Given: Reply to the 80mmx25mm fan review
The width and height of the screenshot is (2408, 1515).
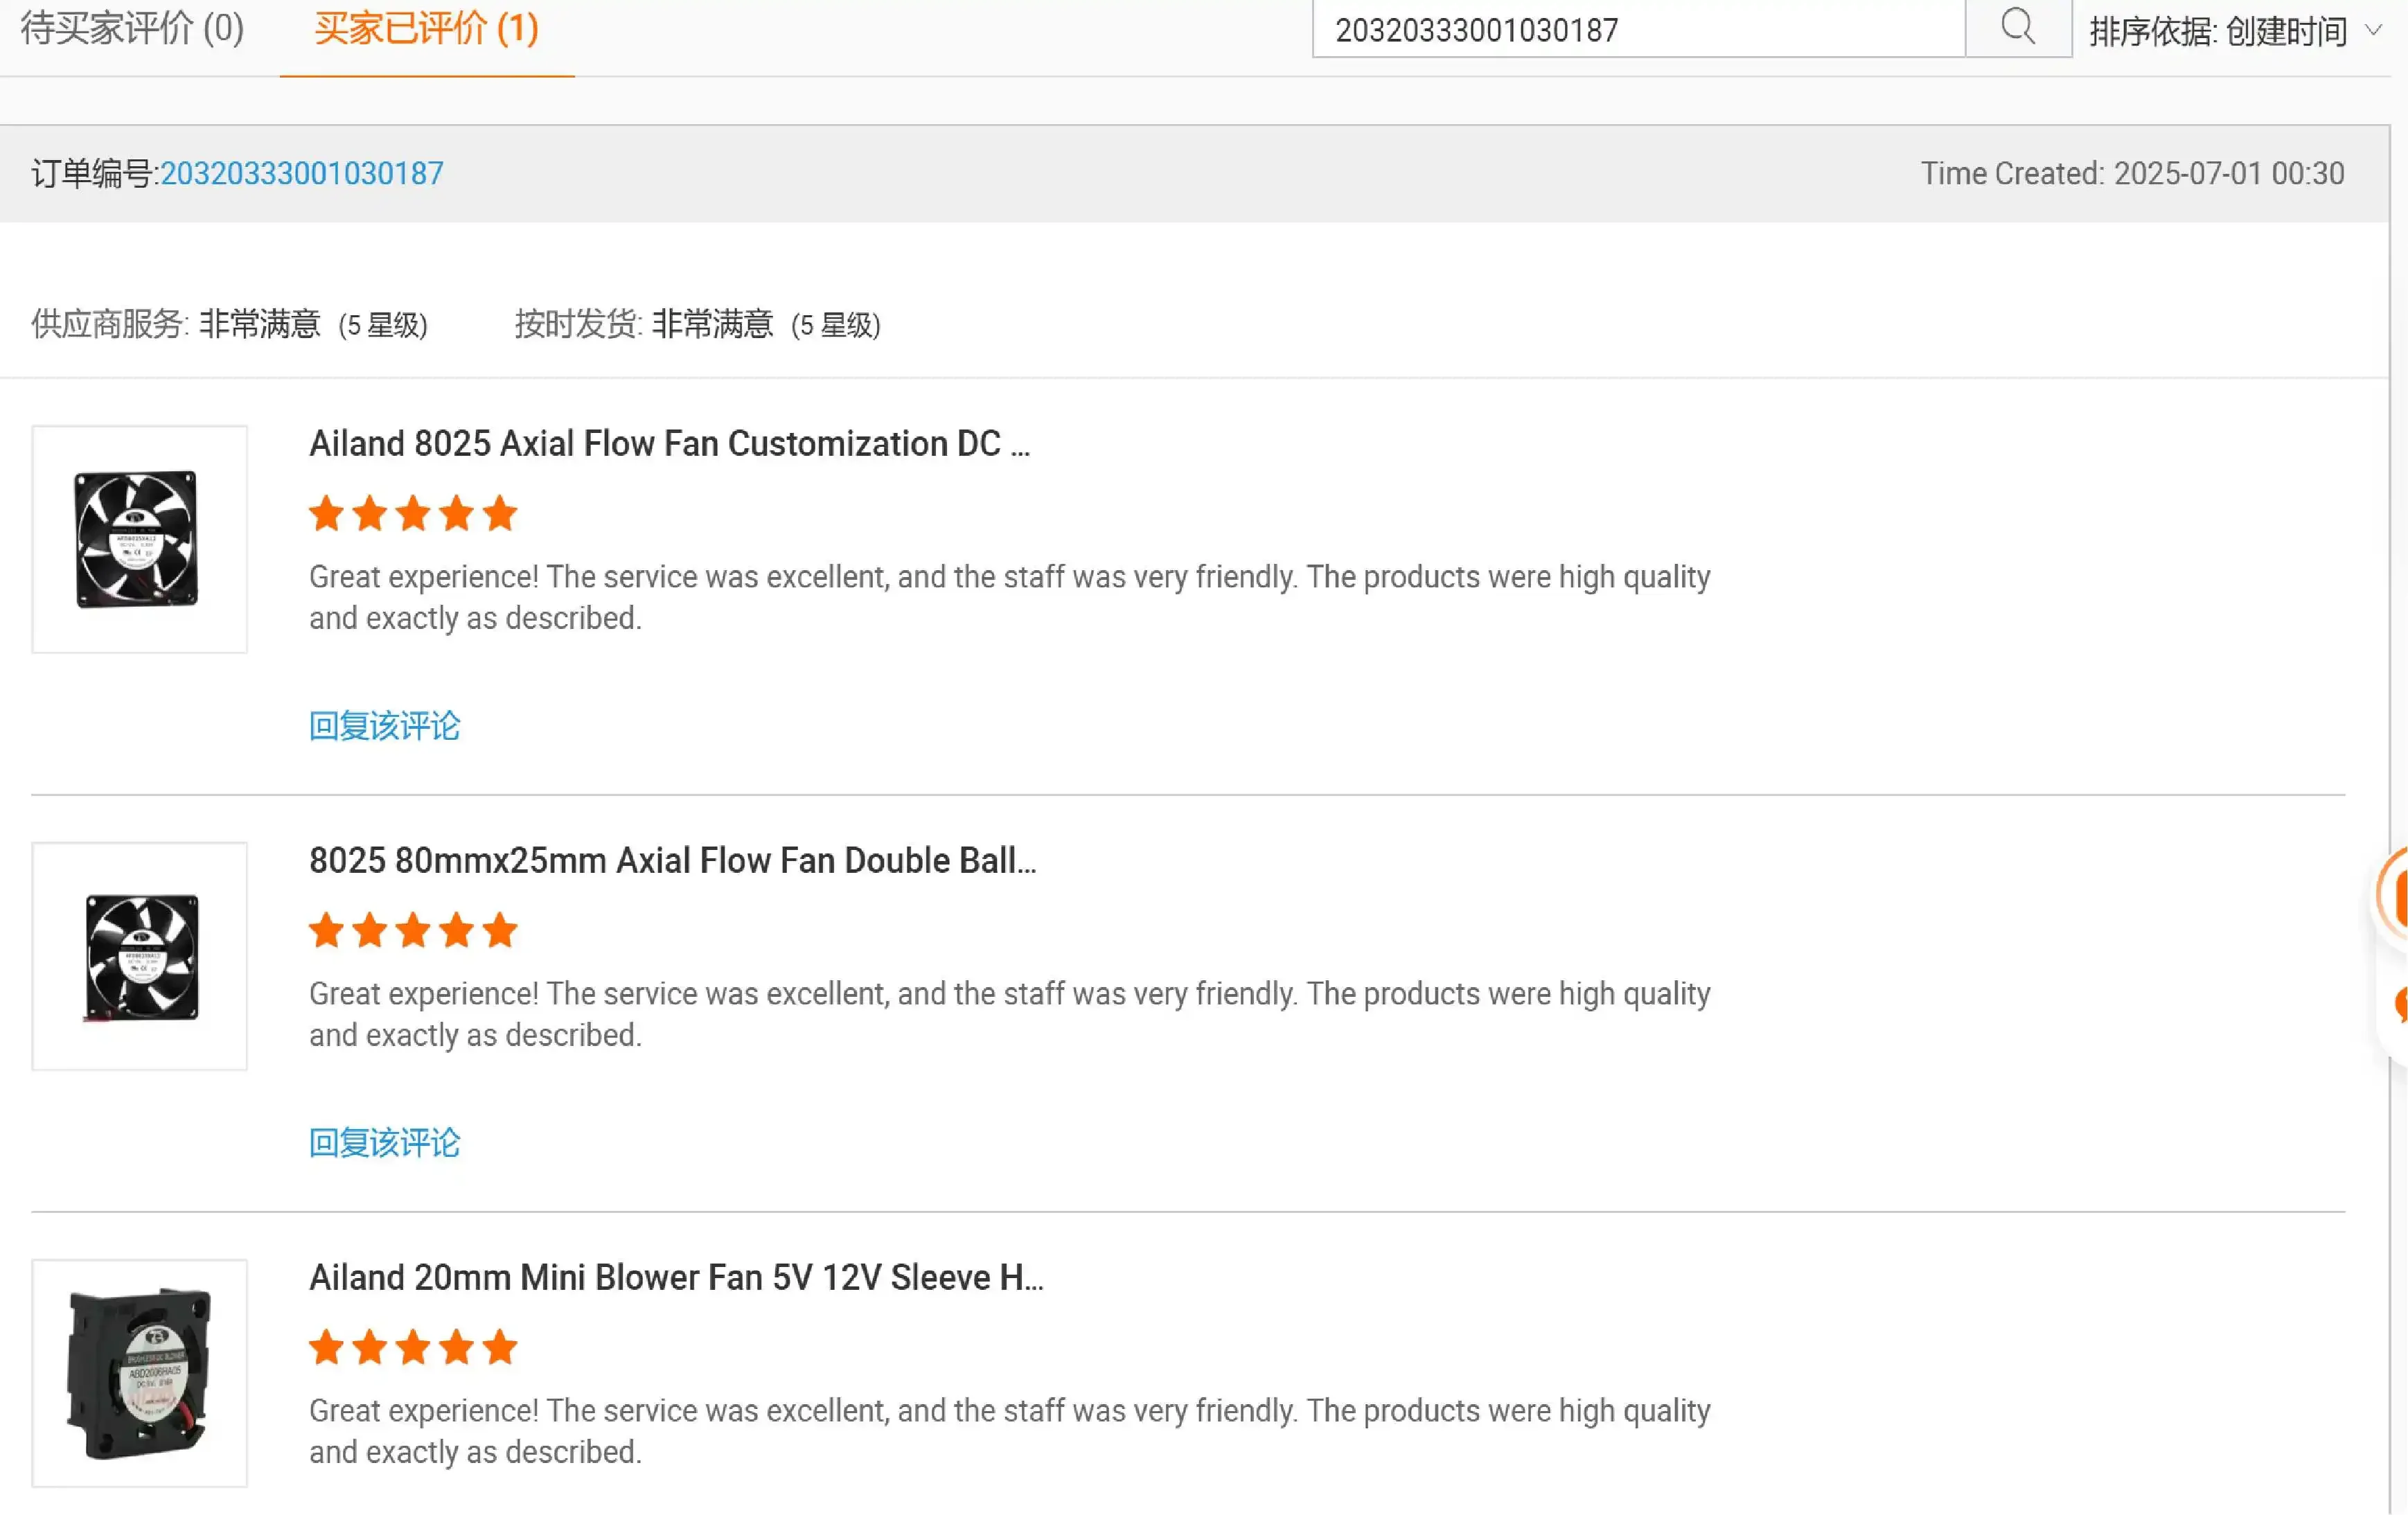Looking at the screenshot, I should [384, 1143].
